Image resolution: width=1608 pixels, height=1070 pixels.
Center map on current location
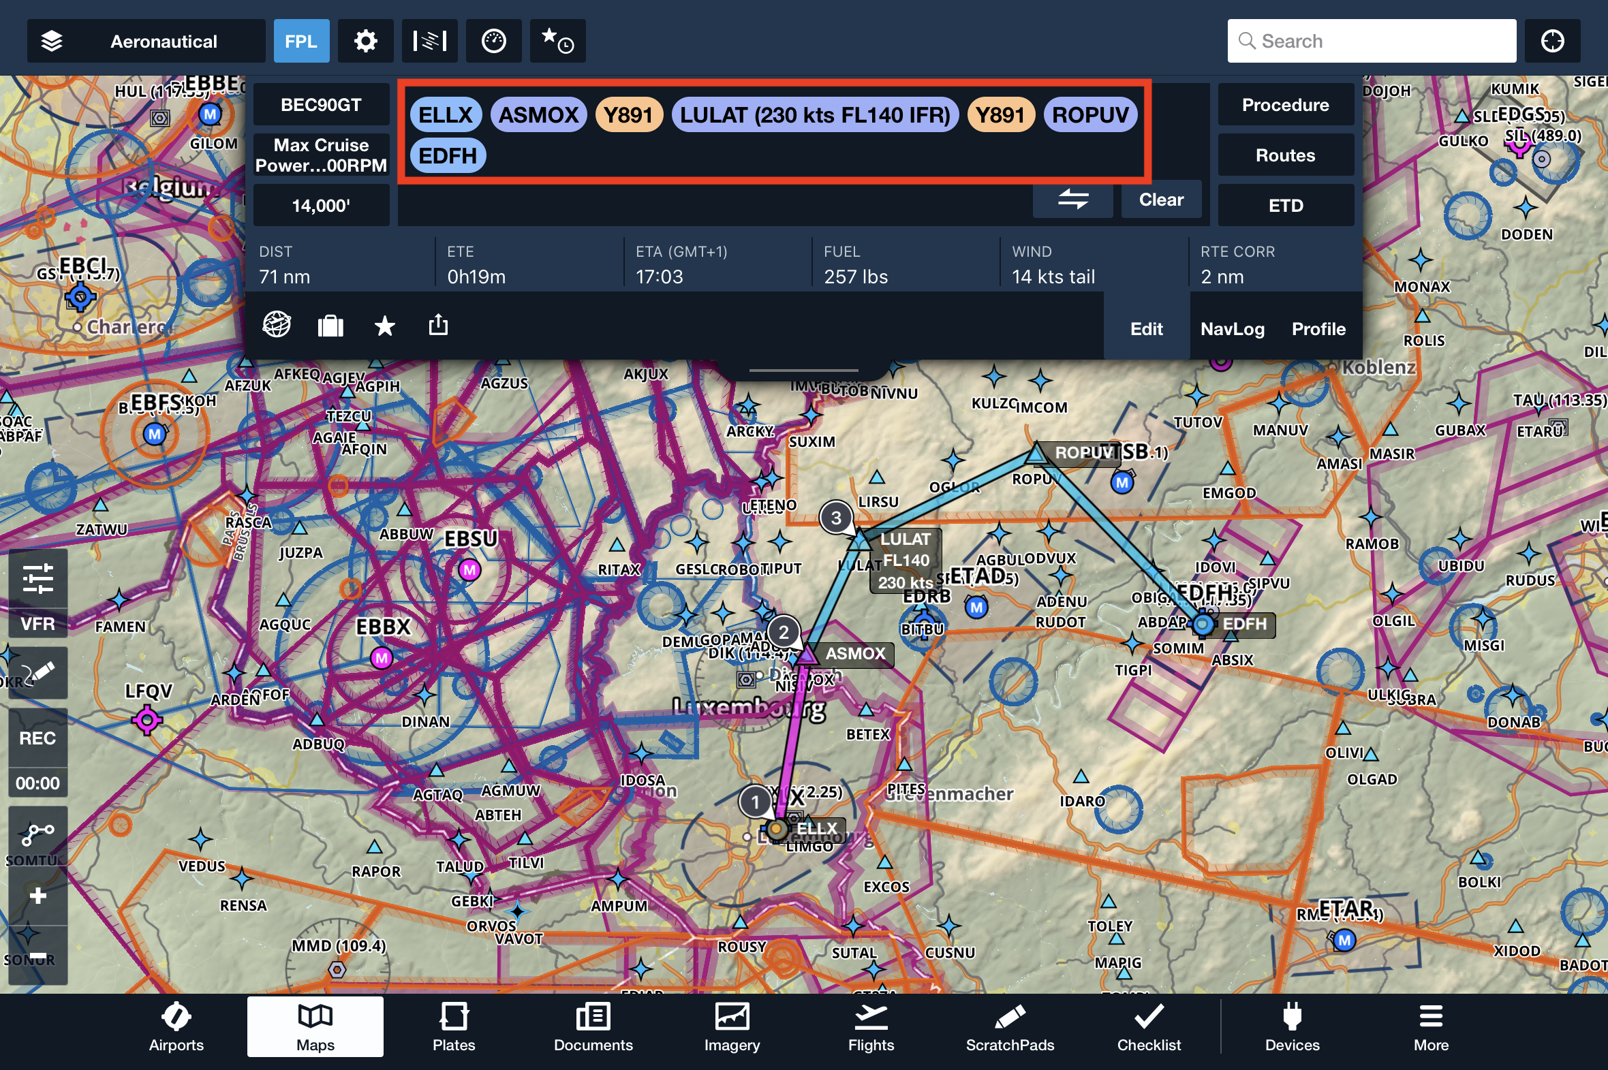(1553, 41)
